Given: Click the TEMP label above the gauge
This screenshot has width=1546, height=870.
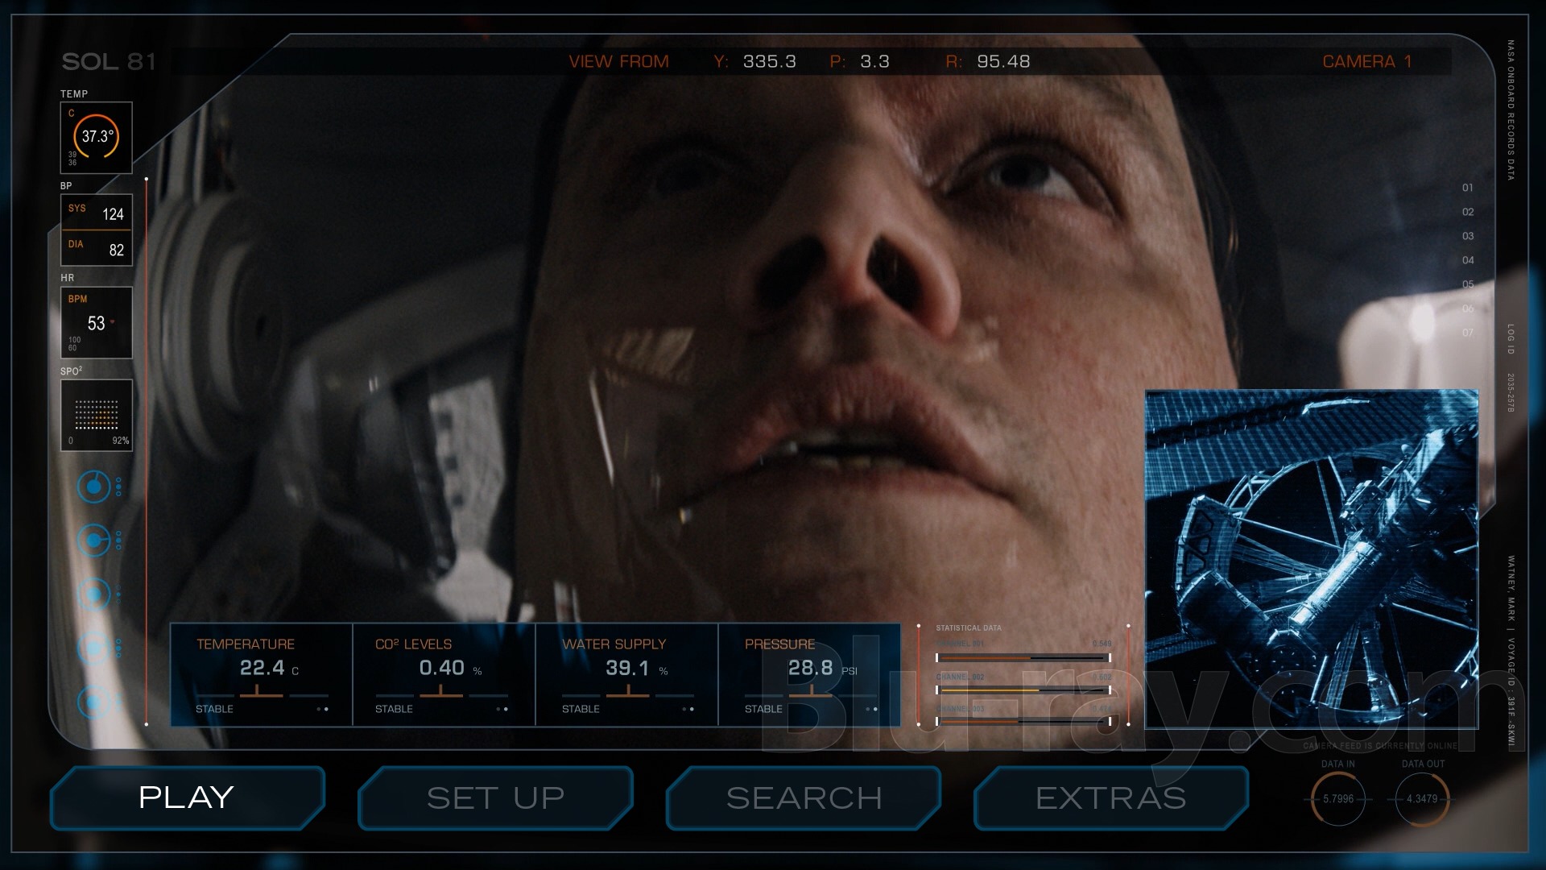Looking at the screenshot, I should click(x=74, y=93).
